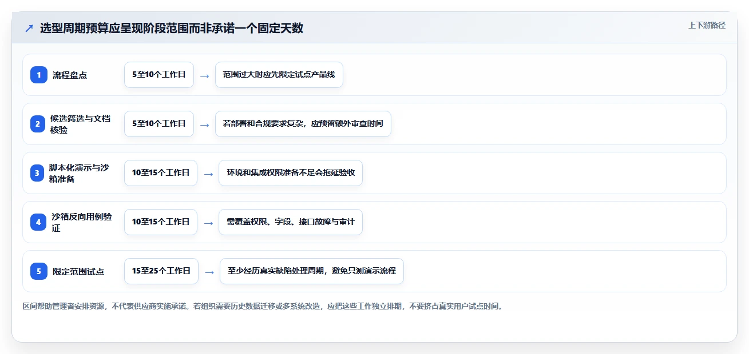
Task: Select step badge 2 for 候选筛选与文档核验
Action: pos(38,124)
